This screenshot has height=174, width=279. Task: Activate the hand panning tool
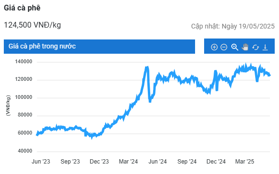point(245,47)
